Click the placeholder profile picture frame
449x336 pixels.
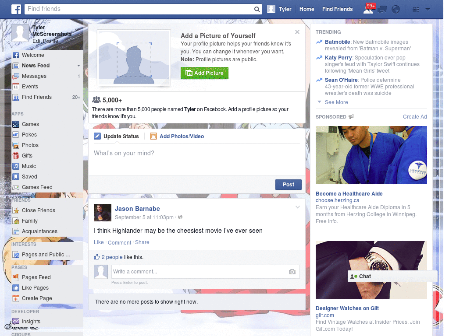pyautogui.click(x=134, y=57)
